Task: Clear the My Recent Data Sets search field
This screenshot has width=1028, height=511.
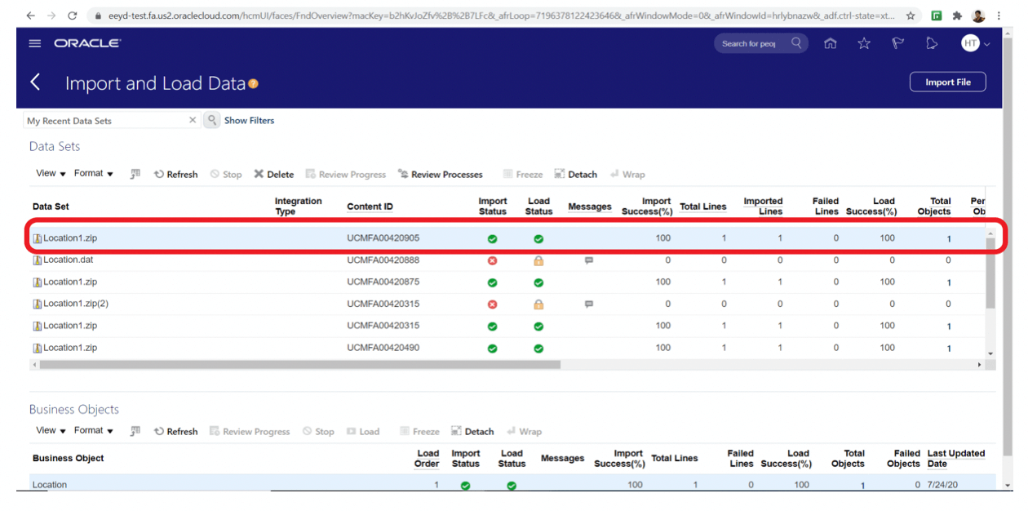Action: click(193, 120)
